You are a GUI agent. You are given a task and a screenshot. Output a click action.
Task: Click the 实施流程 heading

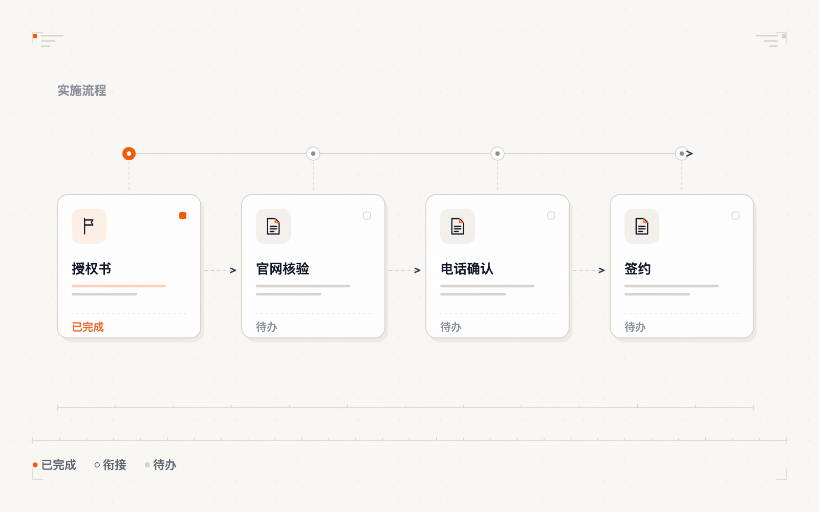click(x=82, y=91)
